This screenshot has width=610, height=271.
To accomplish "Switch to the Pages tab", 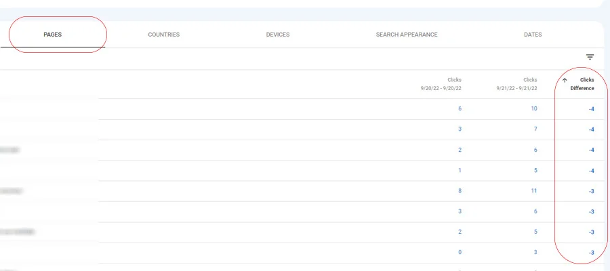I will pos(53,35).
